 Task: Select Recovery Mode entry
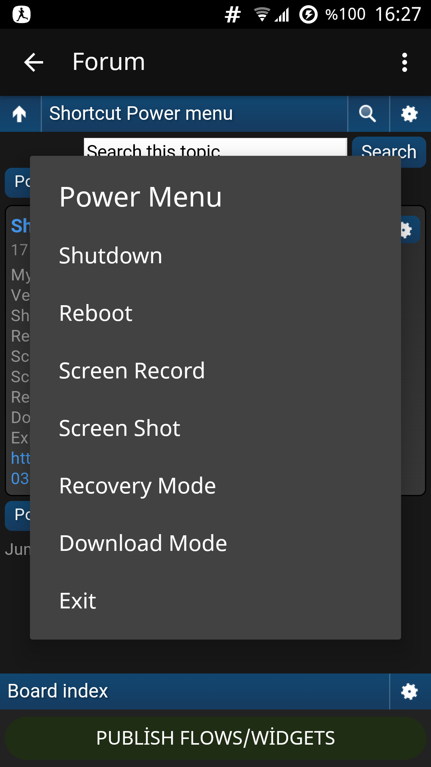click(215, 486)
